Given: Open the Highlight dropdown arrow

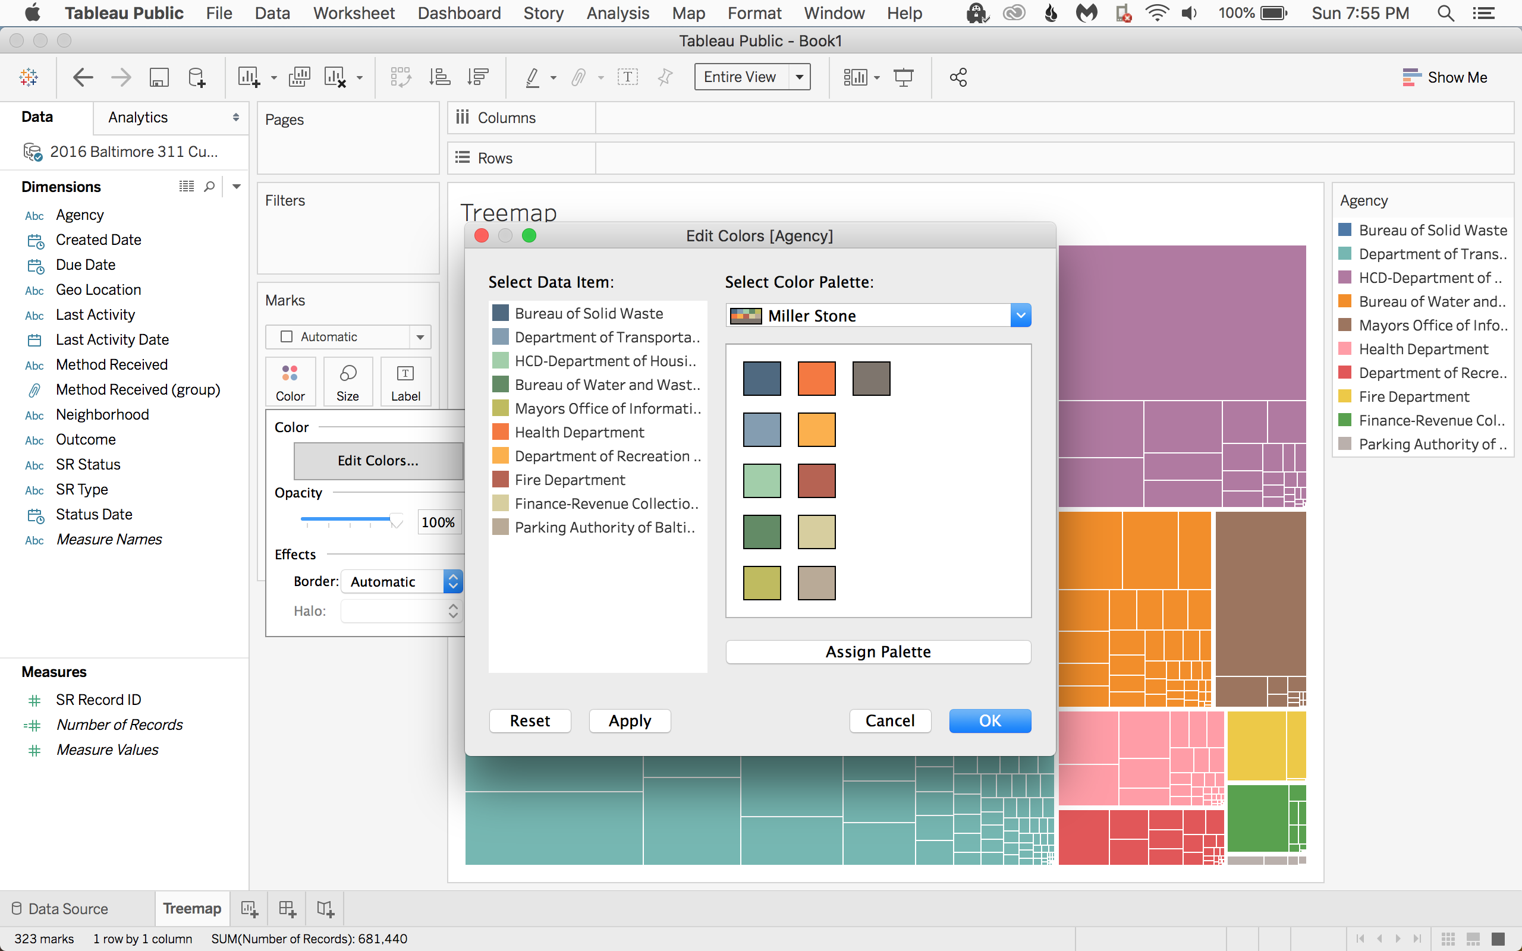Looking at the screenshot, I should [554, 78].
